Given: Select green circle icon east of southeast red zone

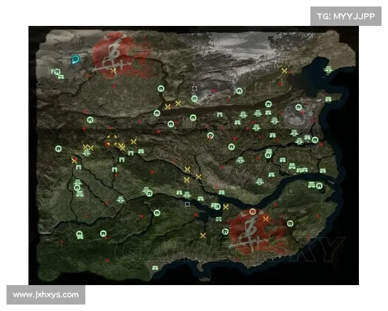Looking at the screenshot, I should [x=290, y=223].
